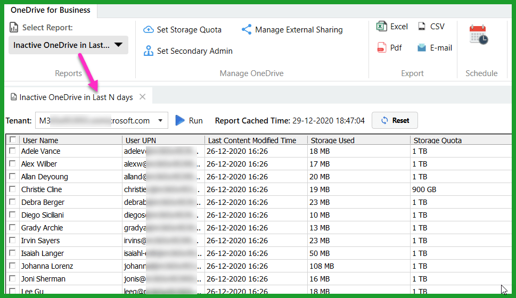Viewport: 516px width, 298px height.
Task: Export report using the Excel icon
Action: pos(381,26)
